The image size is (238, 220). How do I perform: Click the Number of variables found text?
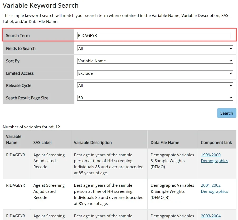point(31,127)
